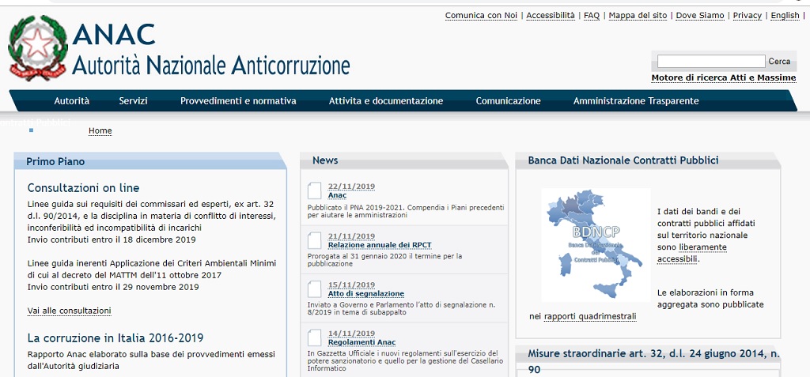
Task: Click Banca Dati Nazionale Contratti Pubblici header
Action: coord(648,160)
